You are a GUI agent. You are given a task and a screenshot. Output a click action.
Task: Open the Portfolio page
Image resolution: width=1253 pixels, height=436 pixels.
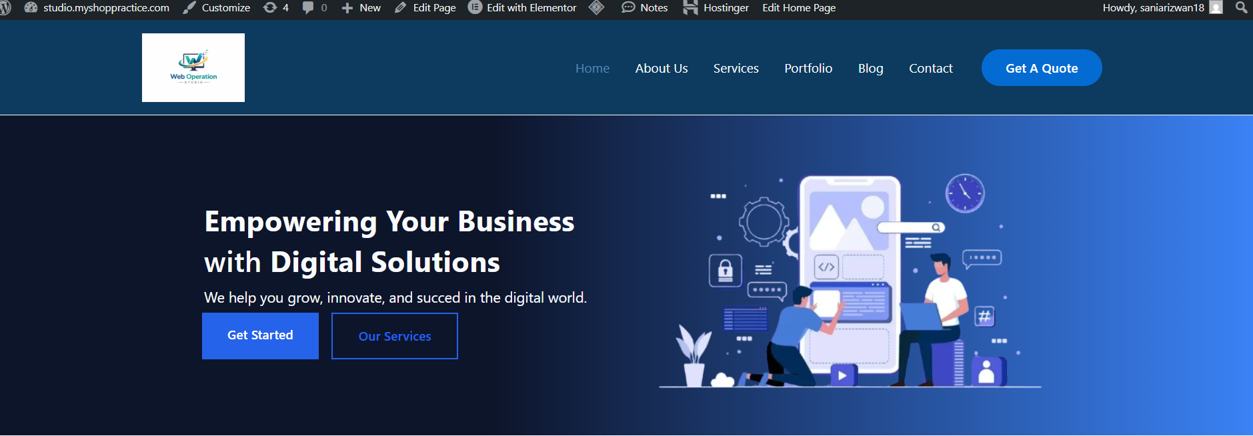point(808,69)
